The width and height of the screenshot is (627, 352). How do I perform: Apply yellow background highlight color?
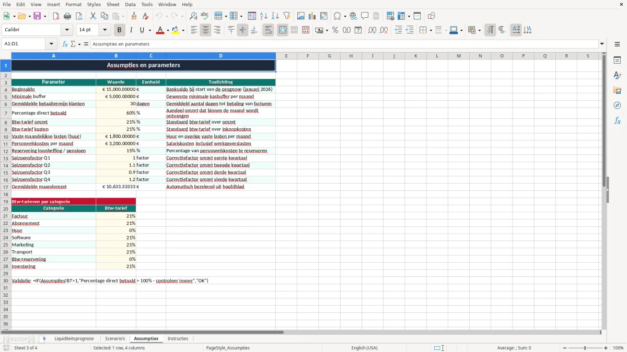tap(176, 30)
